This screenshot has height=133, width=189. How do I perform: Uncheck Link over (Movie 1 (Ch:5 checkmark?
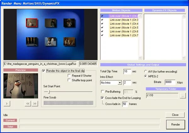(x=102, y=27)
